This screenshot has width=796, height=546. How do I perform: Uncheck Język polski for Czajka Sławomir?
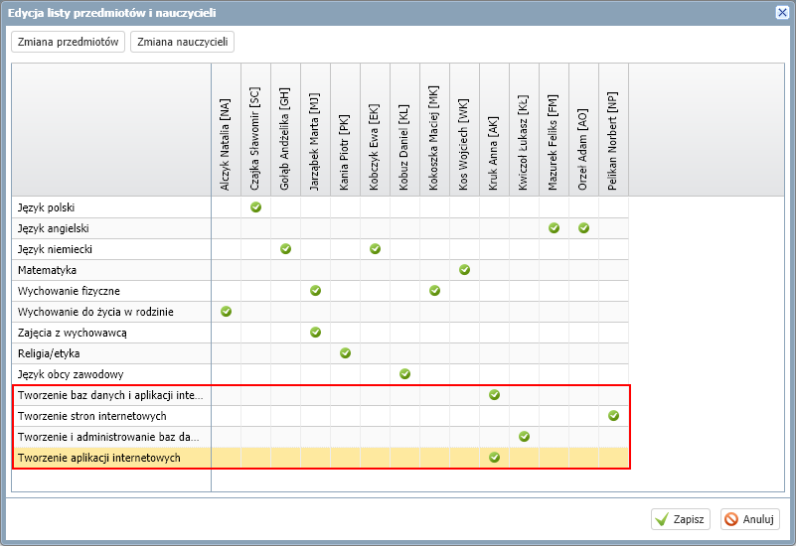tap(255, 207)
